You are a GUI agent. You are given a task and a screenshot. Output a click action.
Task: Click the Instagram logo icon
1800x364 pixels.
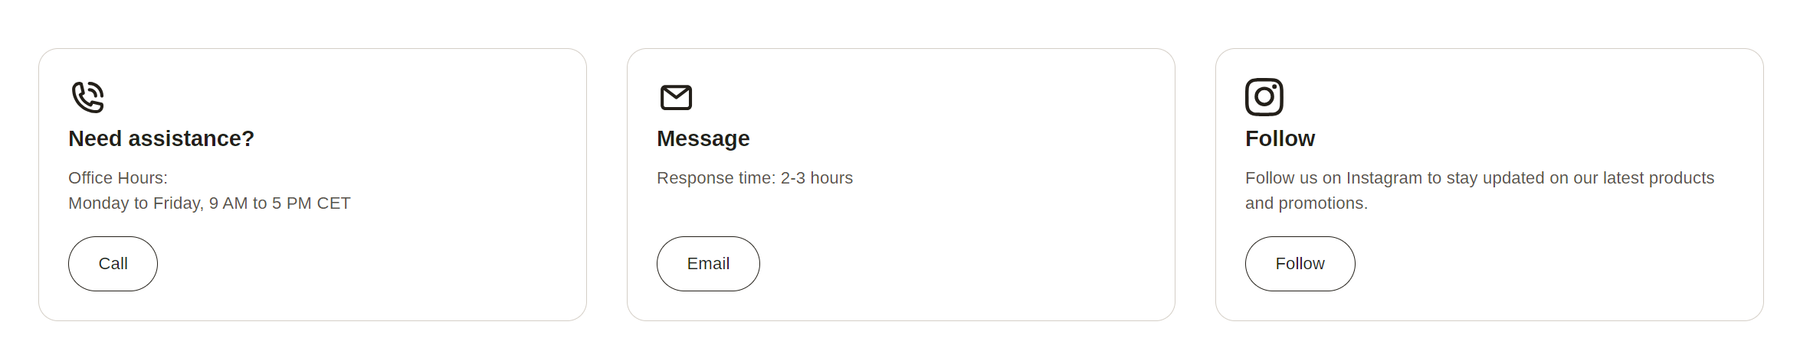(1264, 97)
